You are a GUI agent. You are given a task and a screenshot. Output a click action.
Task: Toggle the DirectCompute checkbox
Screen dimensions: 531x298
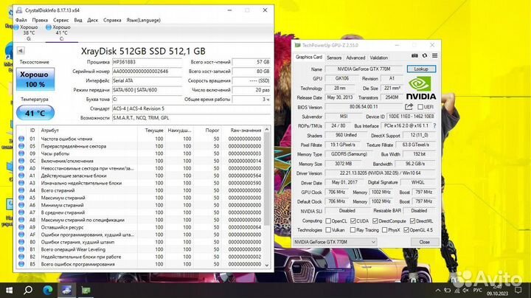pos(375,221)
